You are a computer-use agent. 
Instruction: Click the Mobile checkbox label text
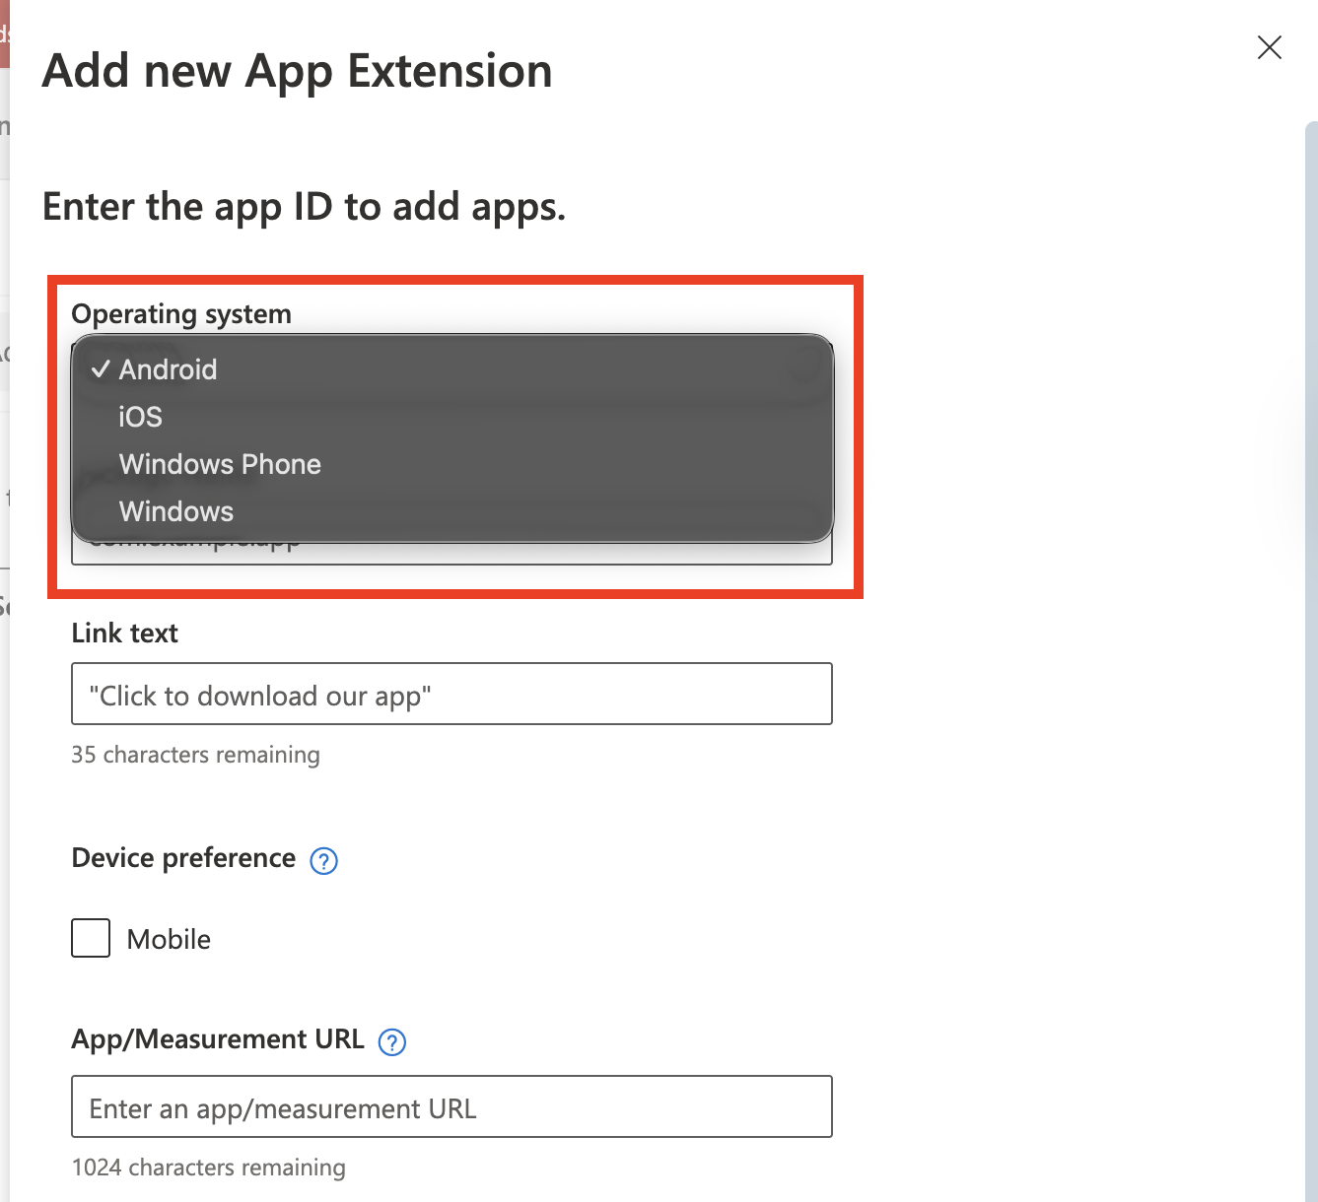pos(169,939)
